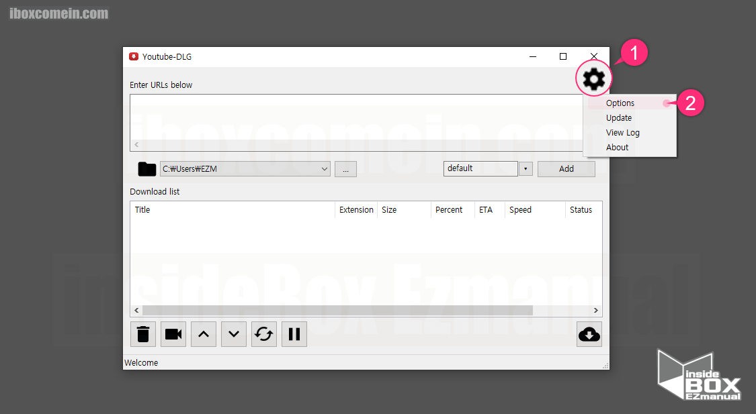Click the settings gear icon
This screenshot has width=756, height=414.
[x=593, y=80]
